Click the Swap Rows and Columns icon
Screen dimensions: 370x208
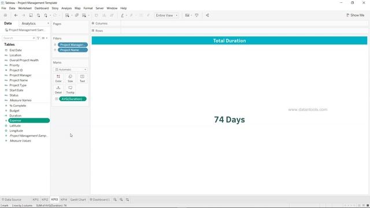[x=97, y=16]
